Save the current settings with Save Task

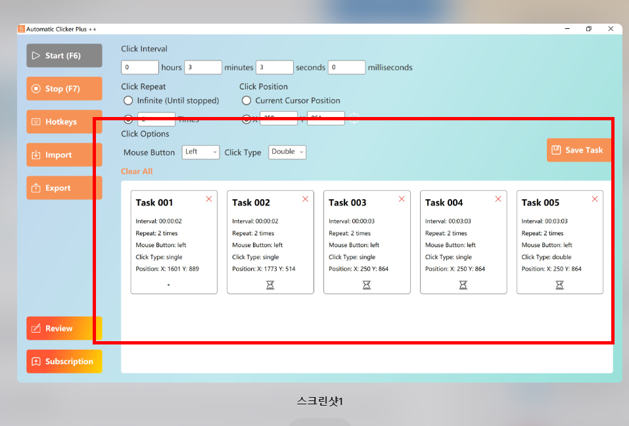tap(579, 150)
